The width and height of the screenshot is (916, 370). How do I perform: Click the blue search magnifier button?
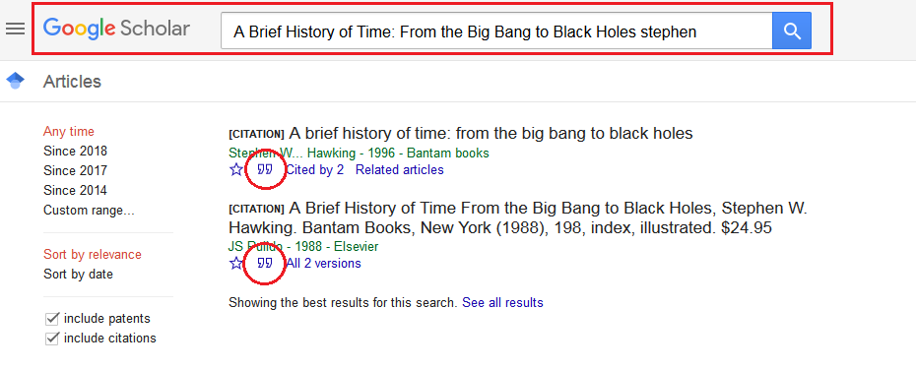pyautogui.click(x=792, y=31)
